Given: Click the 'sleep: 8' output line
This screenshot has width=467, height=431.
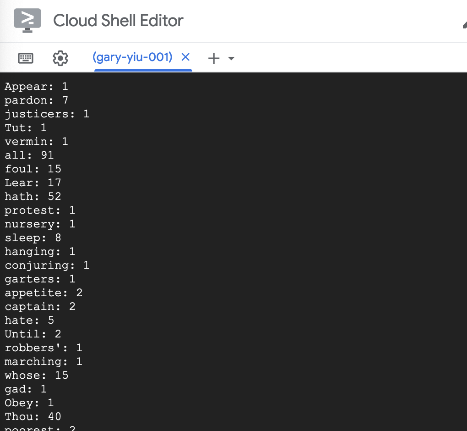Looking at the screenshot, I should (x=33, y=238).
